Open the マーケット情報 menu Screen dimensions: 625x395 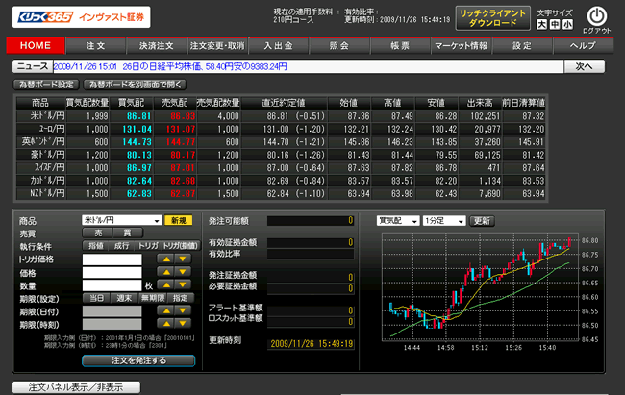pyautogui.click(x=462, y=46)
